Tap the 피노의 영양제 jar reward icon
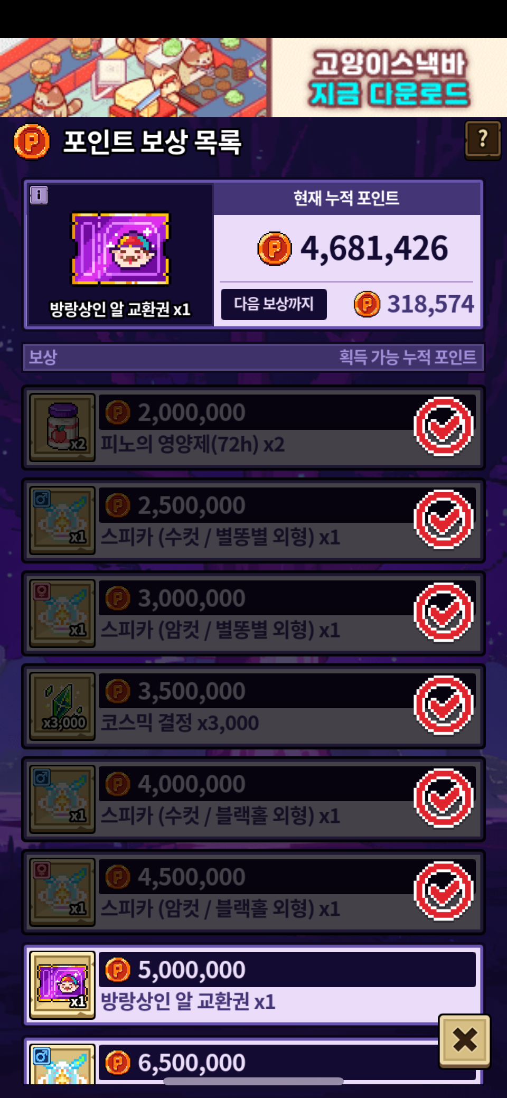Image resolution: width=507 pixels, height=1098 pixels. click(x=62, y=428)
